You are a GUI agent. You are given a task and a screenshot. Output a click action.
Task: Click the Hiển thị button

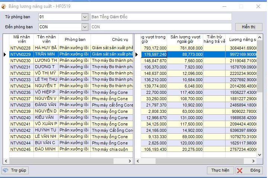click(x=249, y=27)
